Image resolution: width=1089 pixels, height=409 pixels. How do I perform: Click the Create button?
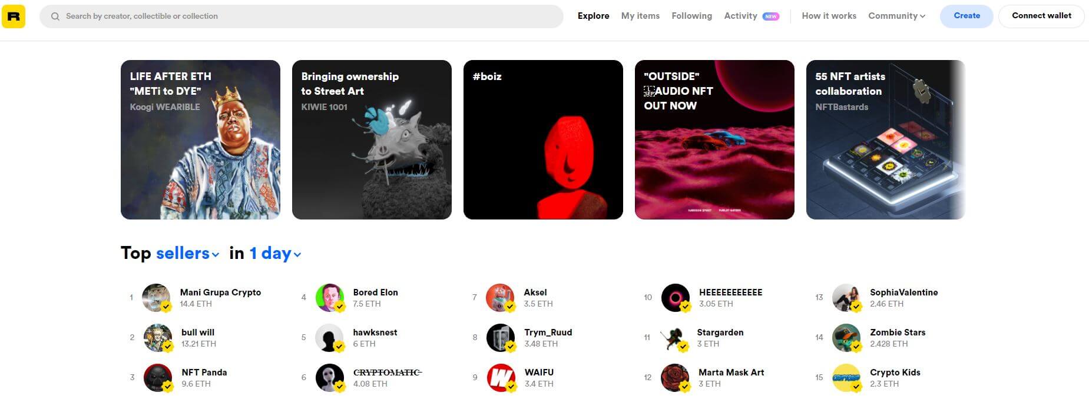click(966, 16)
